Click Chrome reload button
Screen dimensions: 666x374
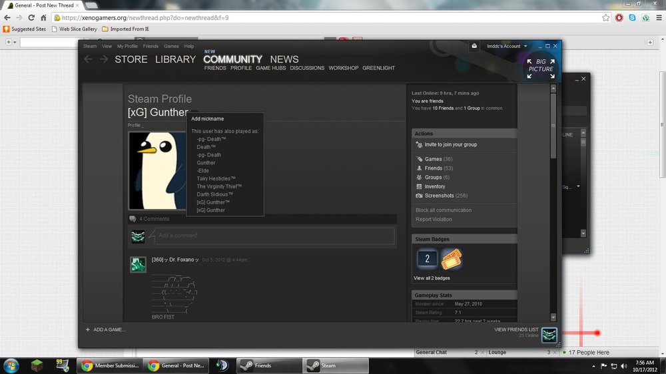point(31,18)
